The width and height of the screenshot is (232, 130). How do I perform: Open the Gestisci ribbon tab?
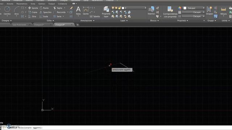42,4
